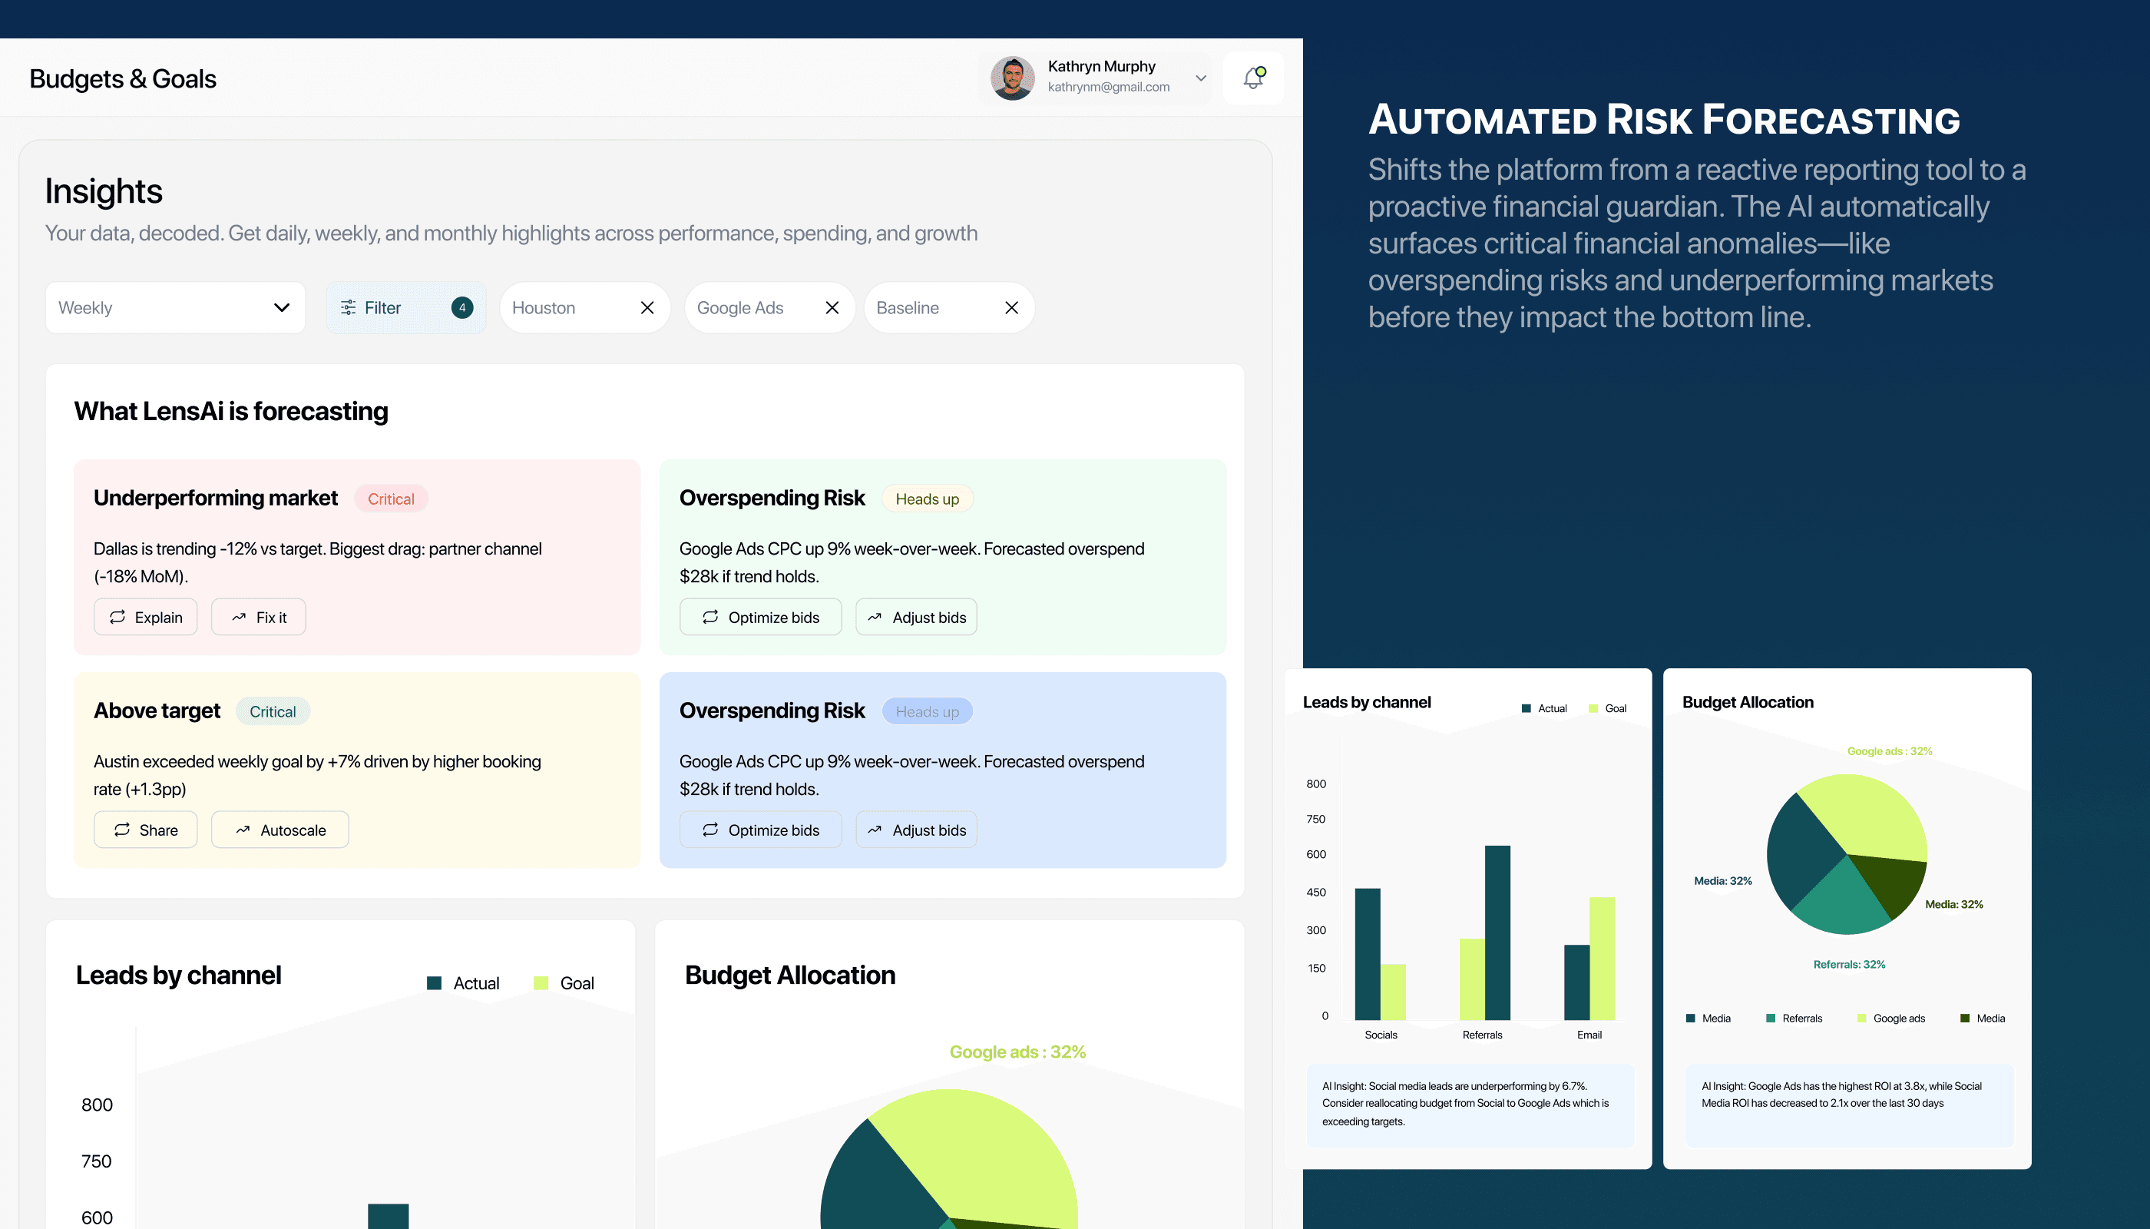Remove the Houston filter chip

pyautogui.click(x=647, y=308)
